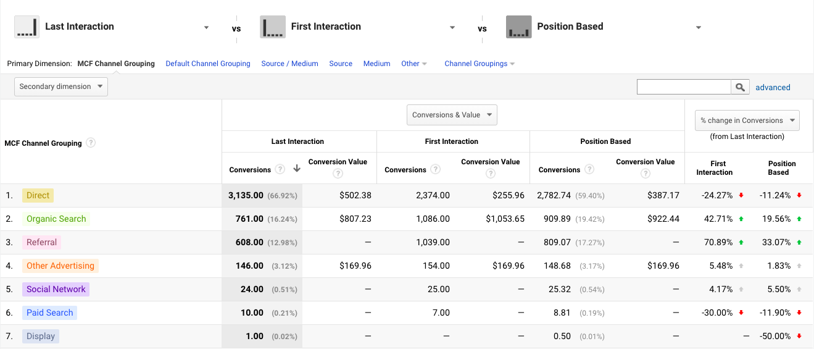The width and height of the screenshot is (814, 349).
Task: Open the Organic Search channel row
Action: click(56, 219)
